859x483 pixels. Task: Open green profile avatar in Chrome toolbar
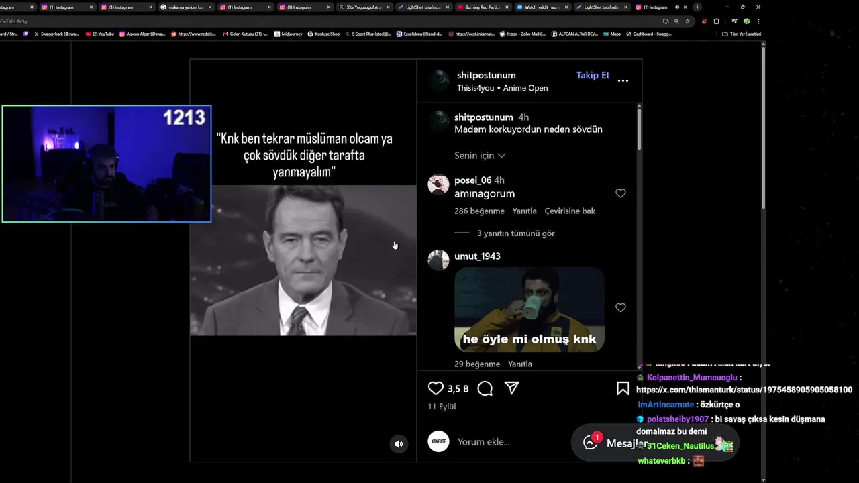746,21
